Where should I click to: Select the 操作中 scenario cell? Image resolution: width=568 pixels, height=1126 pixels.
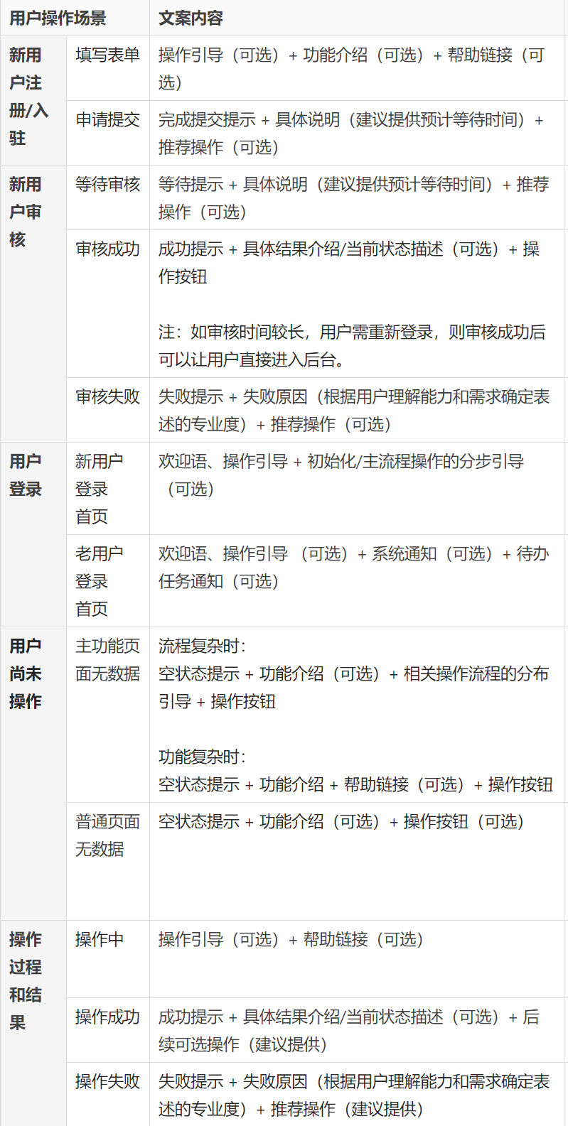point(100,940)
